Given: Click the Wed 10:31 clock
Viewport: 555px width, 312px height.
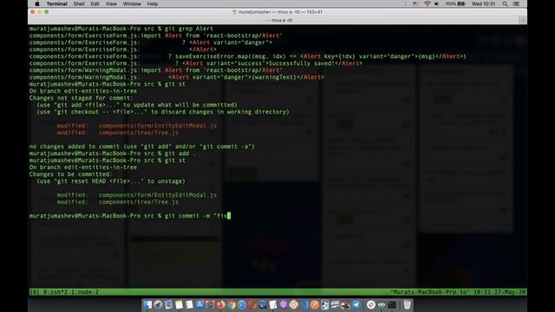Looking at the screenshot, I should (x=483, y=3).
